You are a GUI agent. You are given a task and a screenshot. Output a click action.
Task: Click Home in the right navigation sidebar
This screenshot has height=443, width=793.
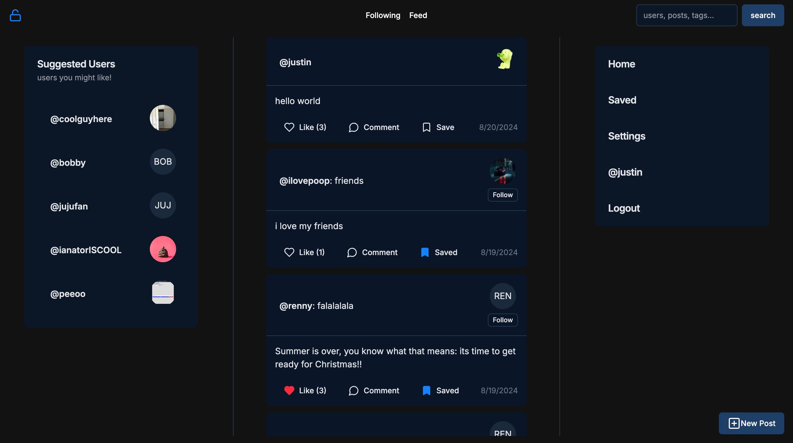[x=622, y=64]
